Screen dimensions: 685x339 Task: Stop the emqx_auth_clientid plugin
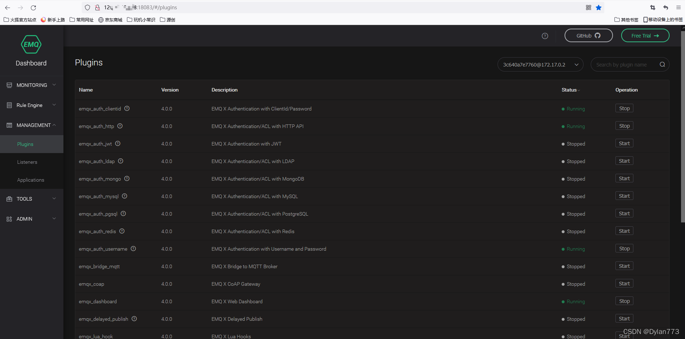click(624, 108)
